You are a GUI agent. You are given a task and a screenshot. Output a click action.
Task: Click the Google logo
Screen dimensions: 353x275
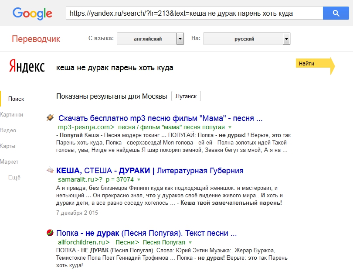(x=32, y=13)
